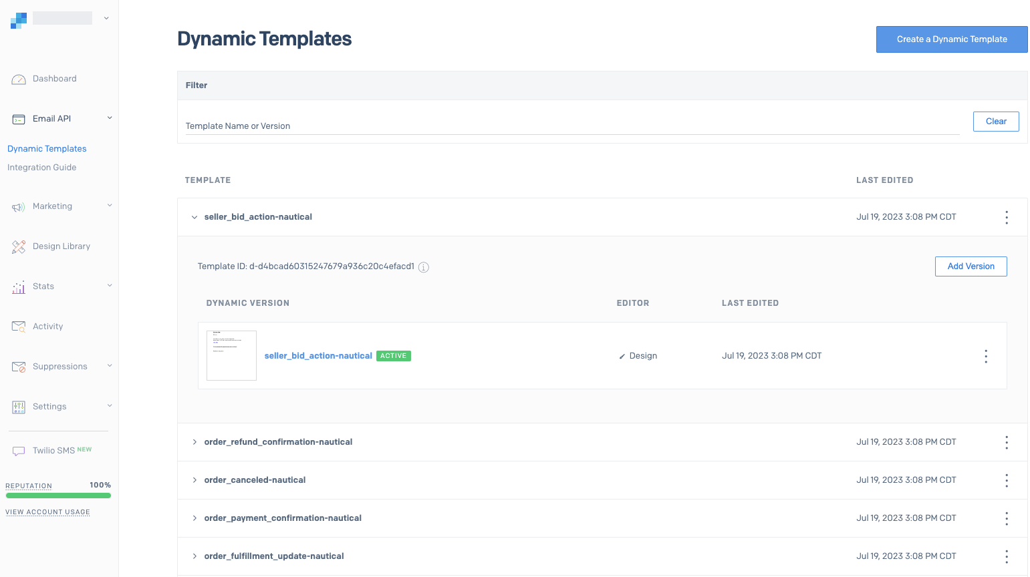Open Integration Guide in the sidebar
This screenshot has width=1030, height=577.
(41, 168)
